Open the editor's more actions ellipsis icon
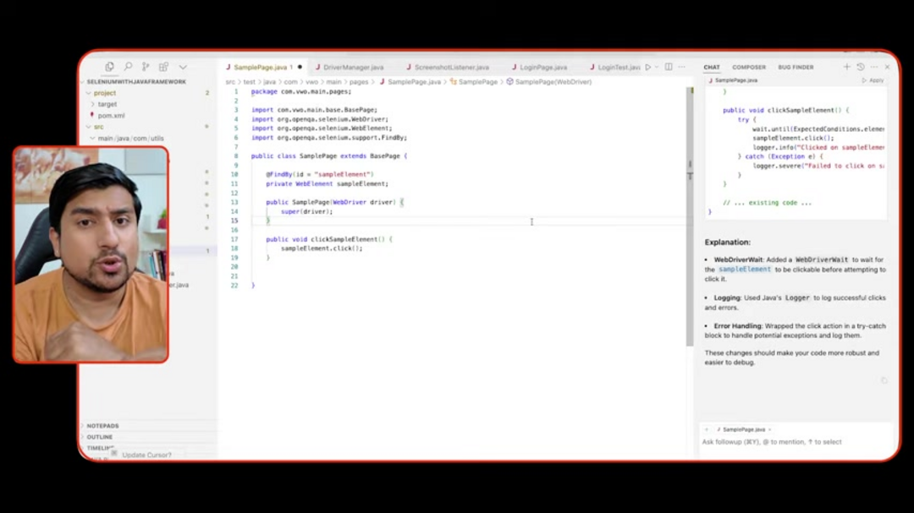 tap(681, 67)
